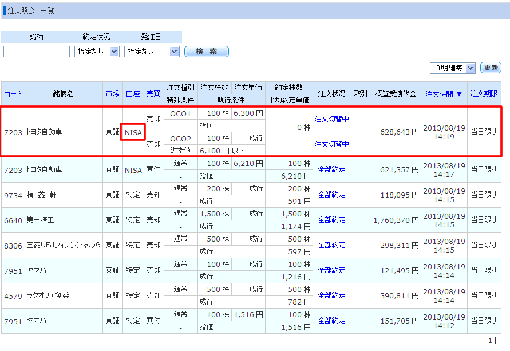
Task: Click the 注文状況 column header
Action: (332, 94)
